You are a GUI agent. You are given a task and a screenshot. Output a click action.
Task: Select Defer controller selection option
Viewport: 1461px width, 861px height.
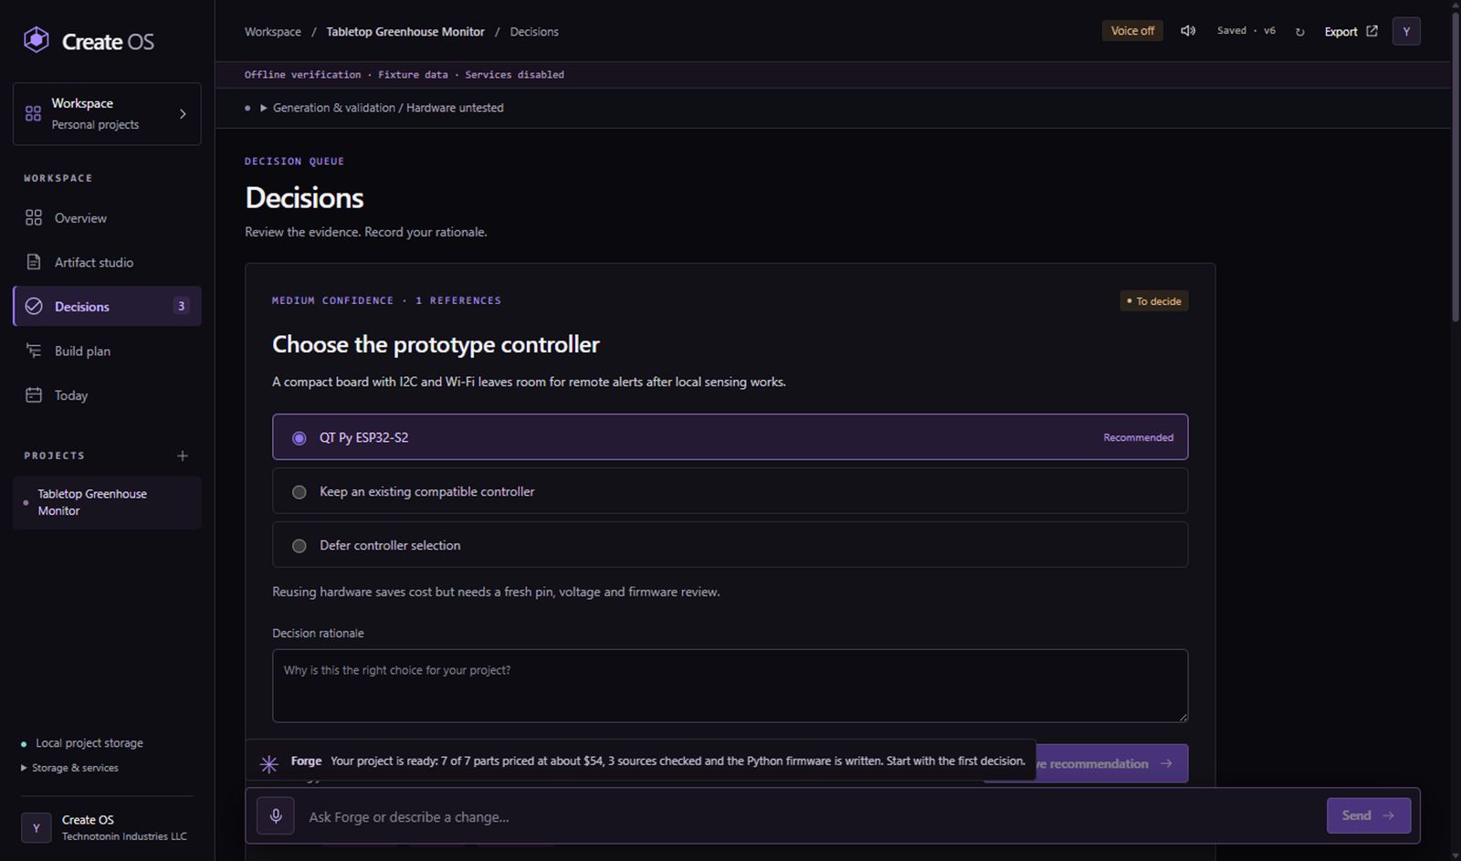(730, 545)
